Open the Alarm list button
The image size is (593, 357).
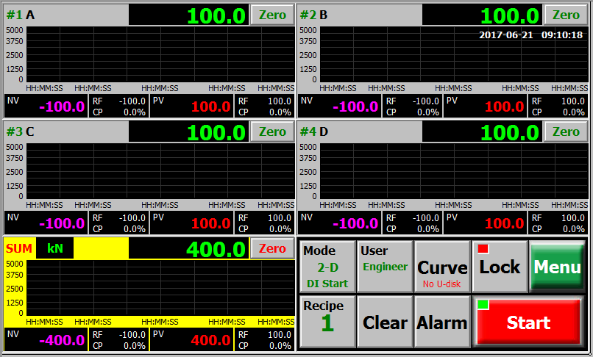coord(442,322)
